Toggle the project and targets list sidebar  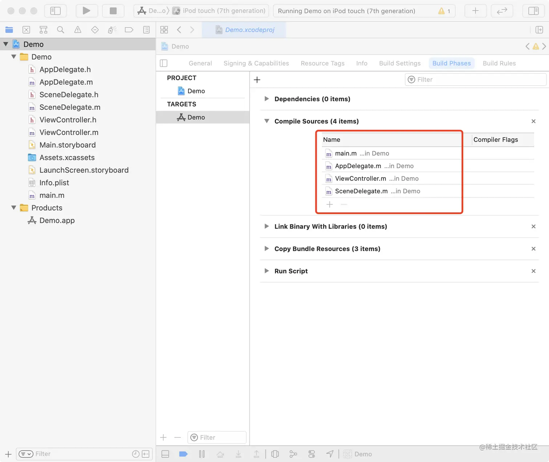[164, 63]
